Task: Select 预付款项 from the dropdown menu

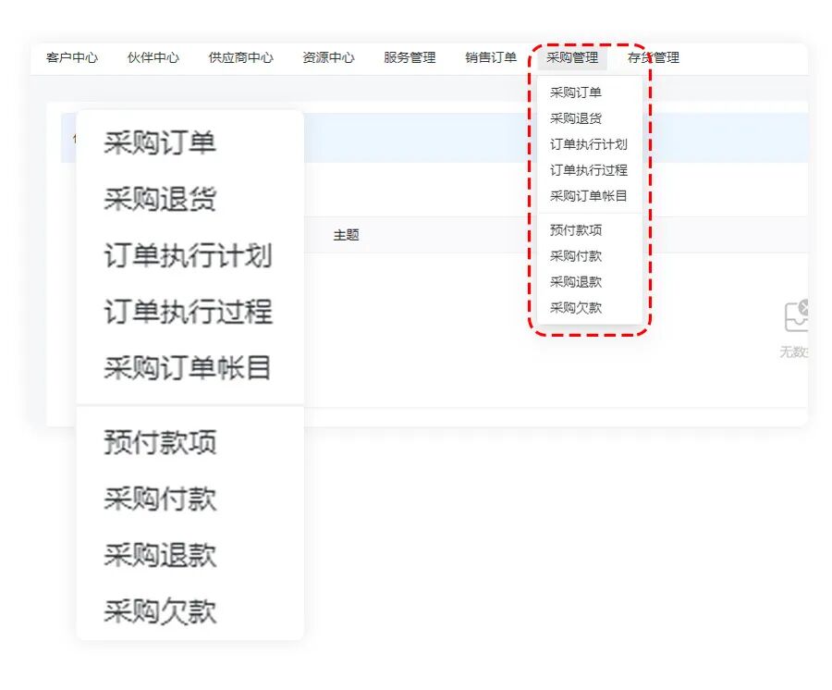Action: [x=578, y=229]
